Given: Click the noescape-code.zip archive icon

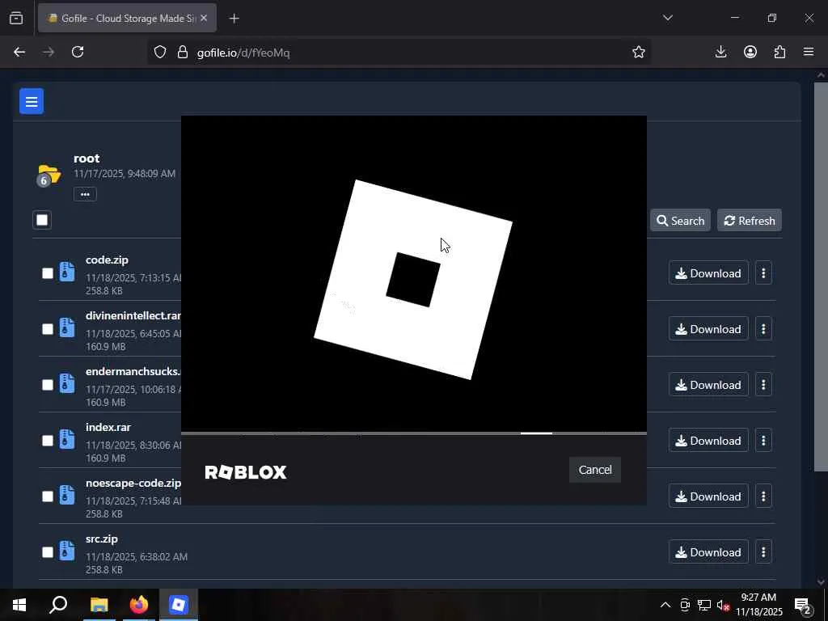Looking at the screenshot, I should 66,495.
